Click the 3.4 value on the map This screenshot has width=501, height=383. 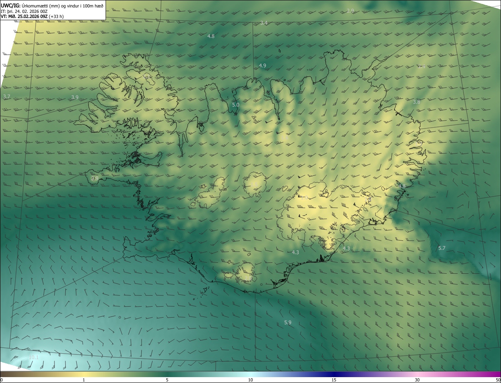264,23
